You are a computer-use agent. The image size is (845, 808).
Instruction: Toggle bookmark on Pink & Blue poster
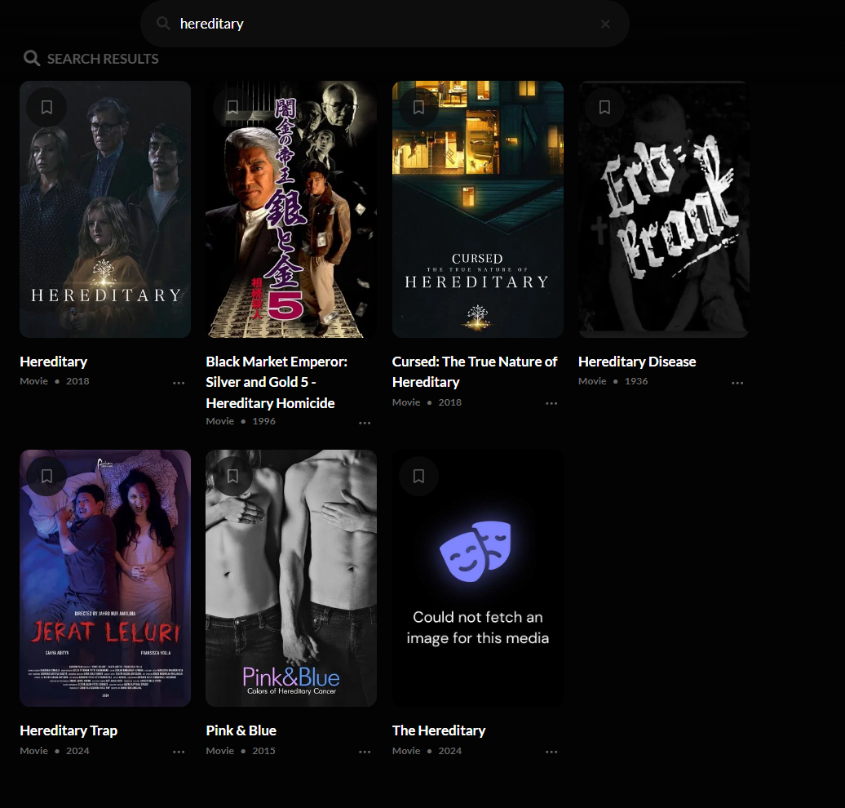(232, 477)
